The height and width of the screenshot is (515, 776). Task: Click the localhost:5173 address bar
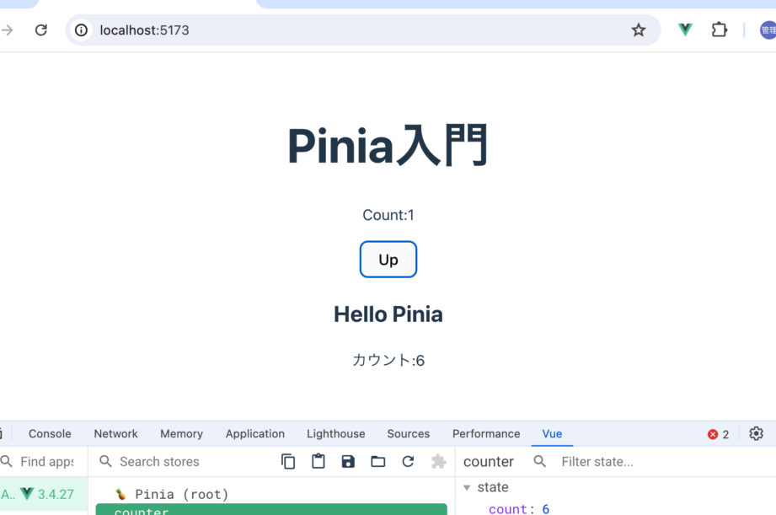click(x=363, y=30)
